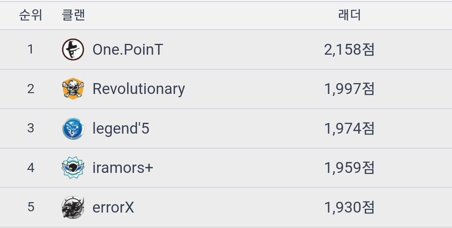Click the 1,974점 ladder score
The image size is (452, 228).
click(x=349, y=128)
